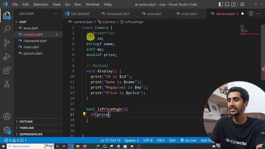The width and height of the screenshot is (265, 149).
Task: Toggle the bottom panel layout button
Action: pyautogui.click(x=227, y=5)
